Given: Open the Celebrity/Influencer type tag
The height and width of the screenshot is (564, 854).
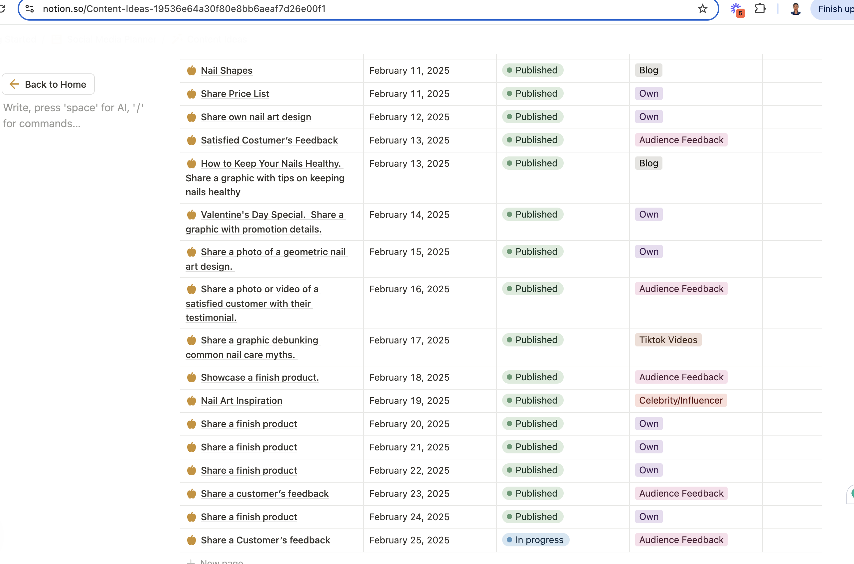Looking at the screenshot, I should click(680, 400).
